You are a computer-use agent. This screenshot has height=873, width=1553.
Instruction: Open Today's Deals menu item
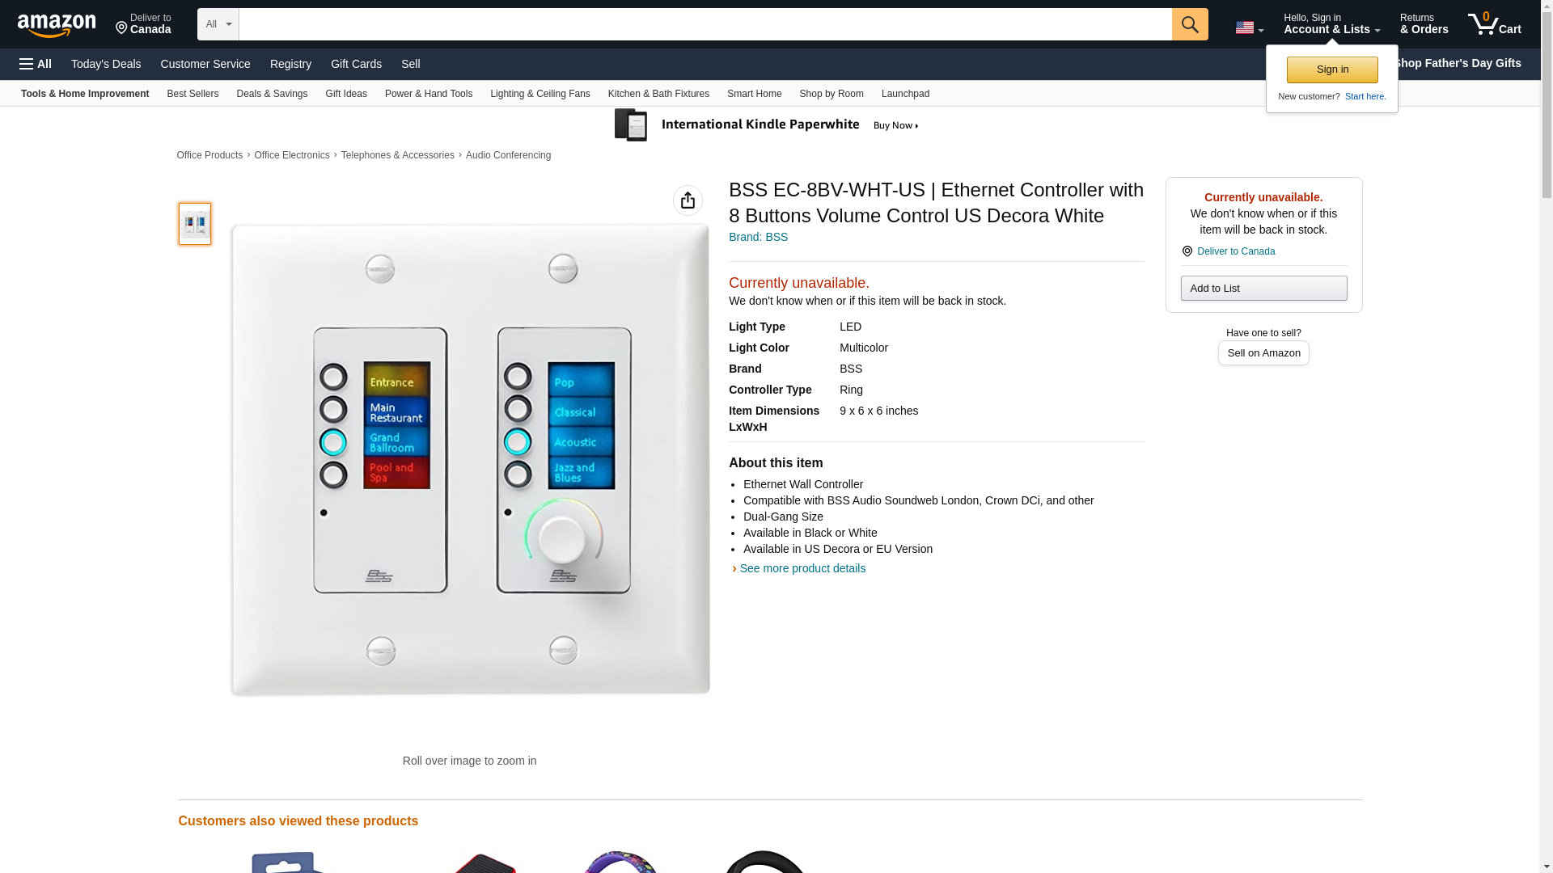point(106,64)
